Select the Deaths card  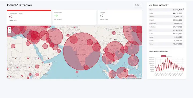pos(120,17)
